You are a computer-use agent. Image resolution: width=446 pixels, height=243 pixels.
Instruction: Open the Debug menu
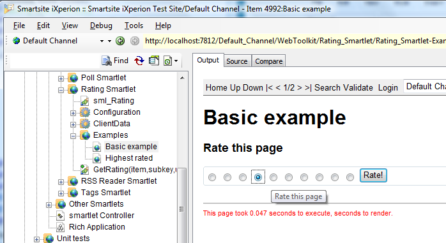coord(101,26)
